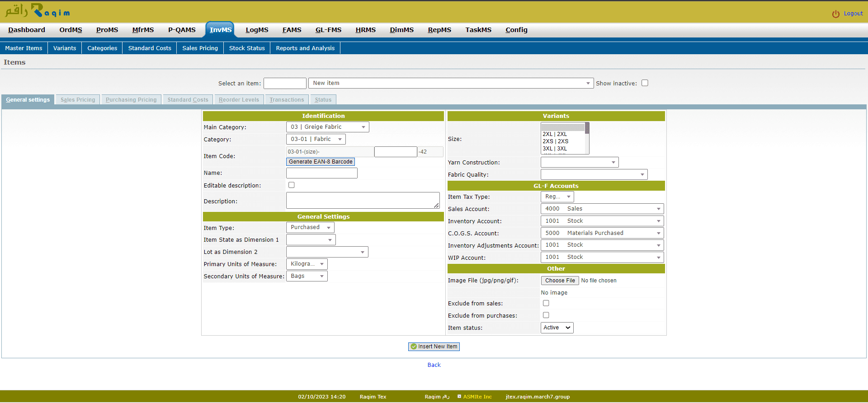The width and height of the screenshot is (868, 403).
Task: Open the DimMS module
Action: 401,30
